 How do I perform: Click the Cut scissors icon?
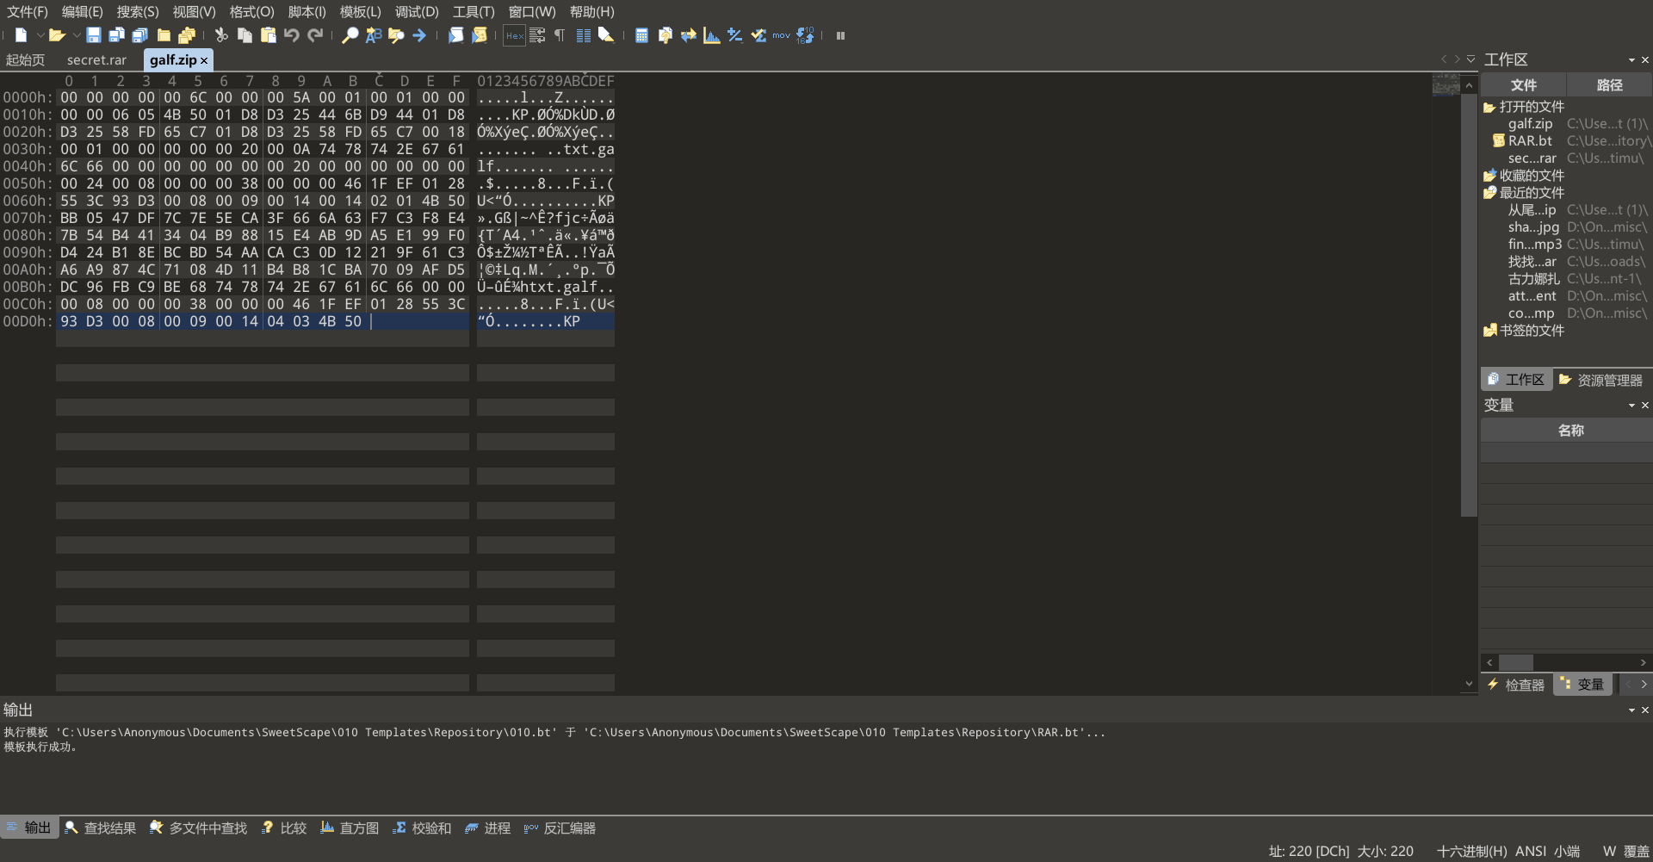[221, 35]
